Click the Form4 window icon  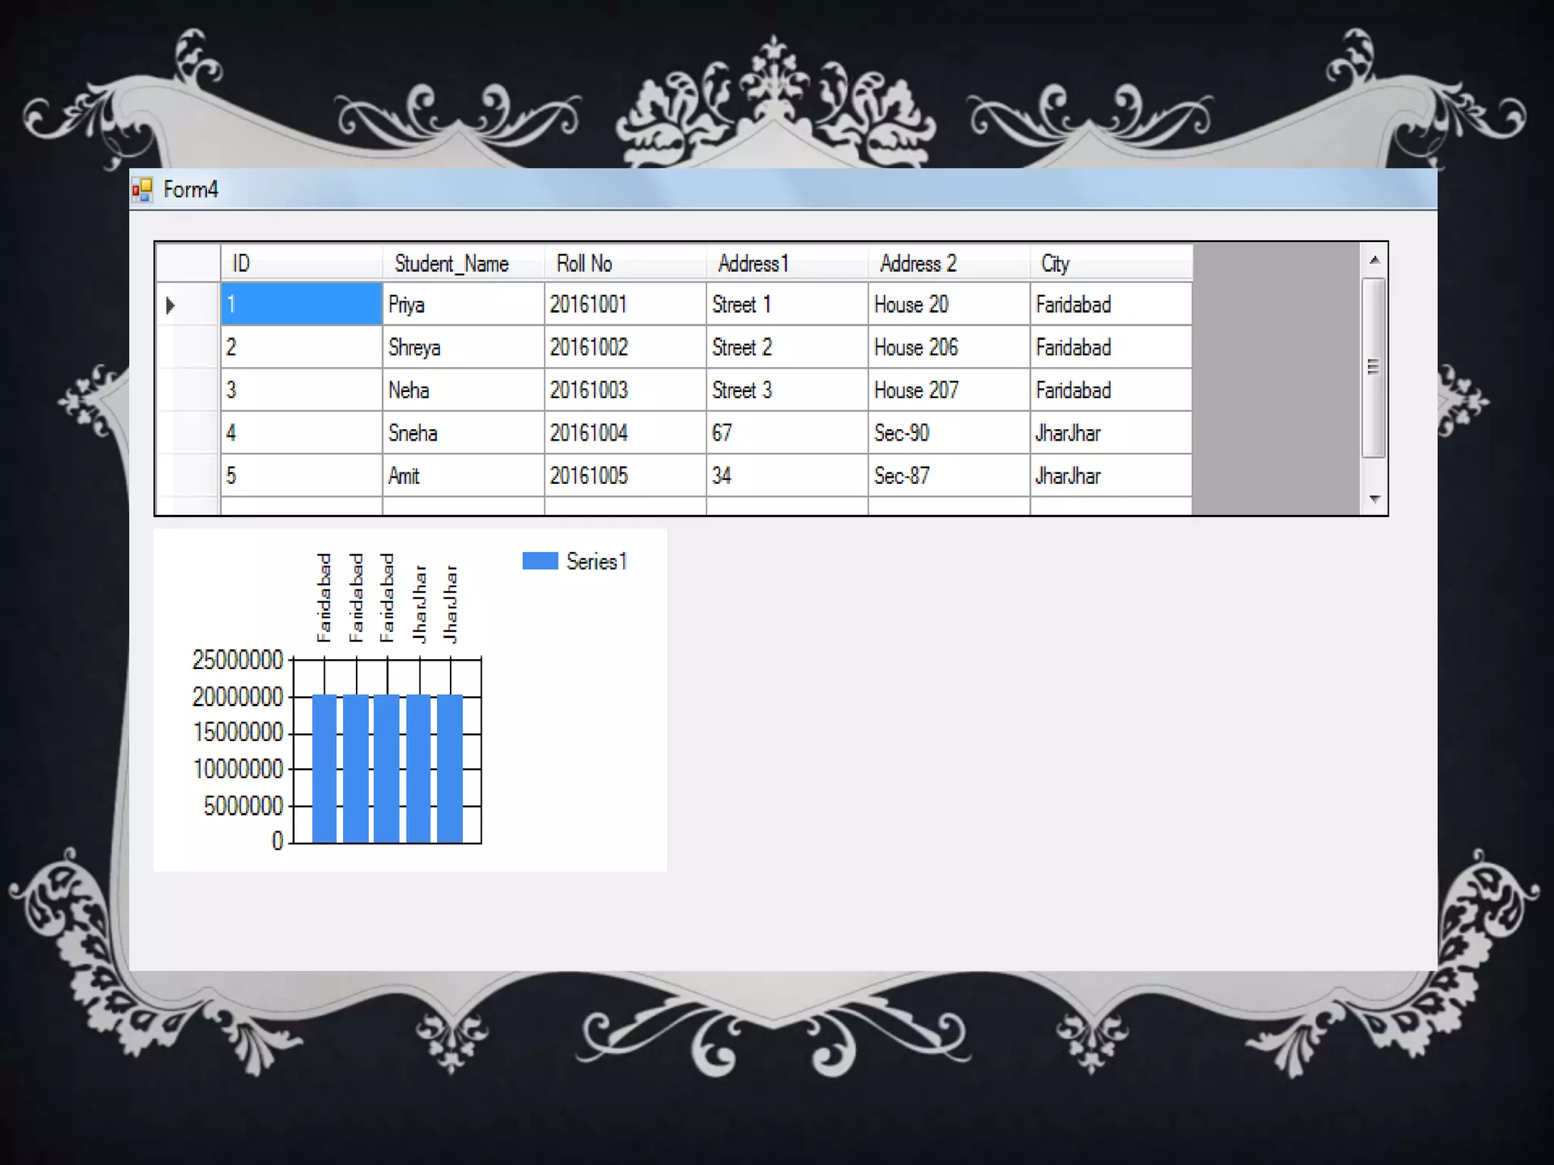(142, 190)
